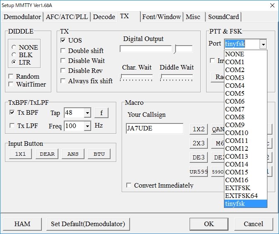The width and height of the screenshot is (279, 234).
Task: Choose COM8 from port list
Action: pyautogui.click(x=245, y=117)
